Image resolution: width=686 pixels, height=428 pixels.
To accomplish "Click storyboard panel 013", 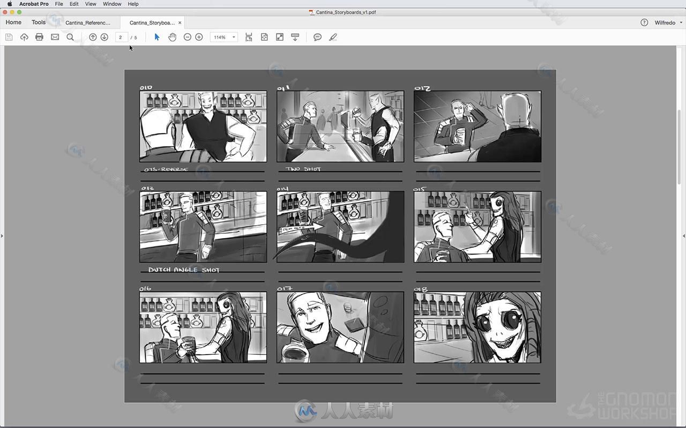I will pos(203,227).
